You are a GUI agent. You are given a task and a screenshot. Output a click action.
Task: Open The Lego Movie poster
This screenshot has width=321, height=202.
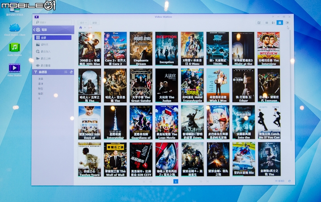pyautogui.click(x=167, y=123)
